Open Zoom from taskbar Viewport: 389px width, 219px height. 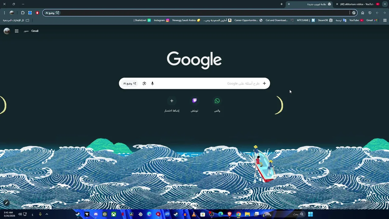coord(167,214)
